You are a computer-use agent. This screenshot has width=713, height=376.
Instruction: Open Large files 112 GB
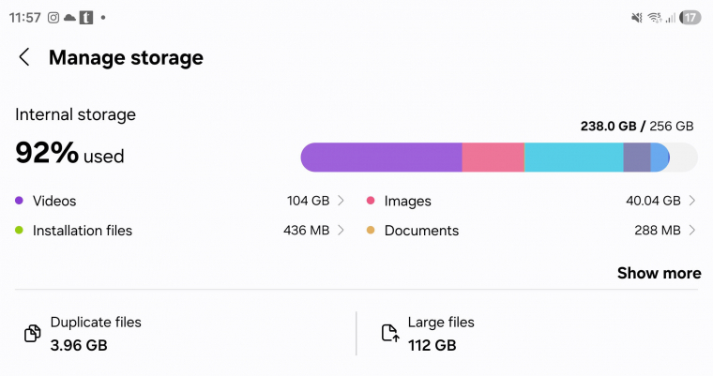[441, 334]
